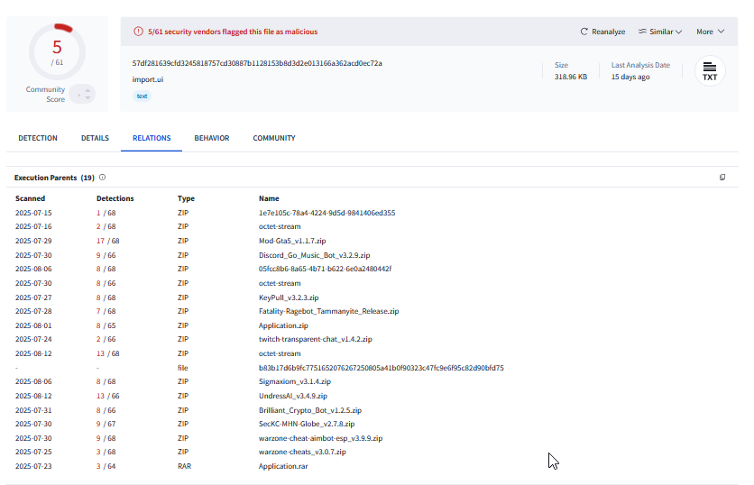The width and height of the screenshot is (754, 485).
Task: Click the detection score circle gauge
Action: click(57, 52)
